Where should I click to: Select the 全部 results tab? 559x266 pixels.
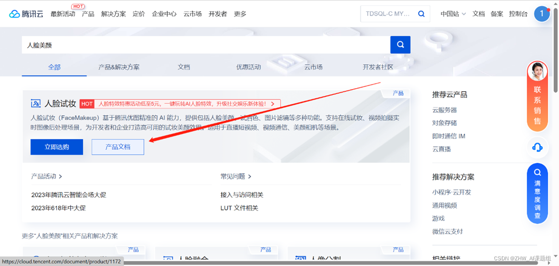click(54, 67)
